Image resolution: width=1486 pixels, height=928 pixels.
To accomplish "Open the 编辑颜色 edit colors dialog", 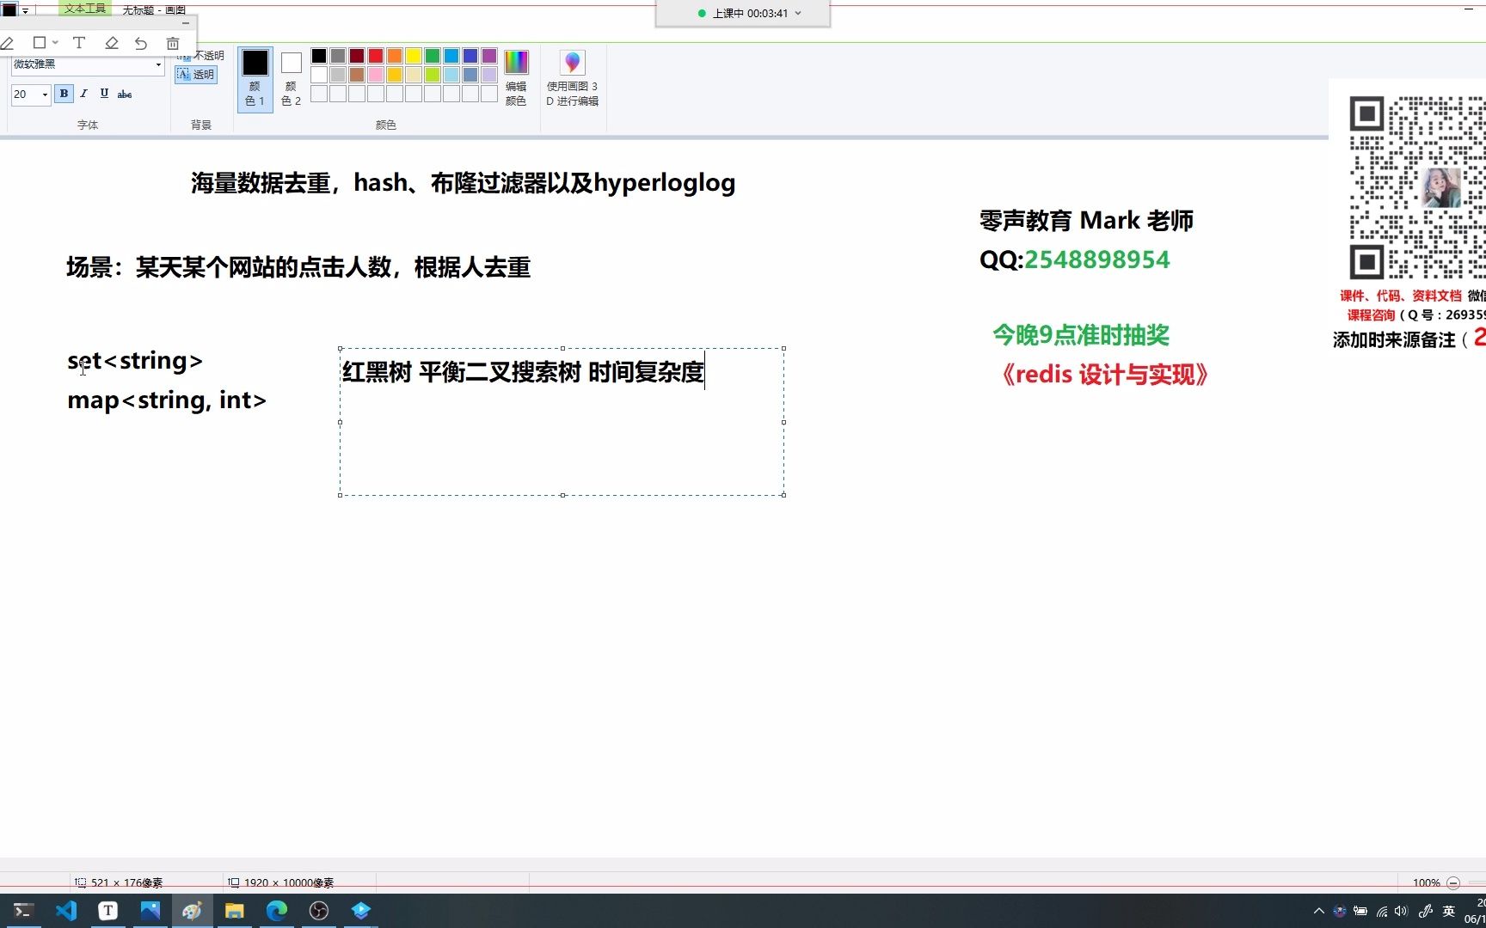I will click(x=516, y=78).
